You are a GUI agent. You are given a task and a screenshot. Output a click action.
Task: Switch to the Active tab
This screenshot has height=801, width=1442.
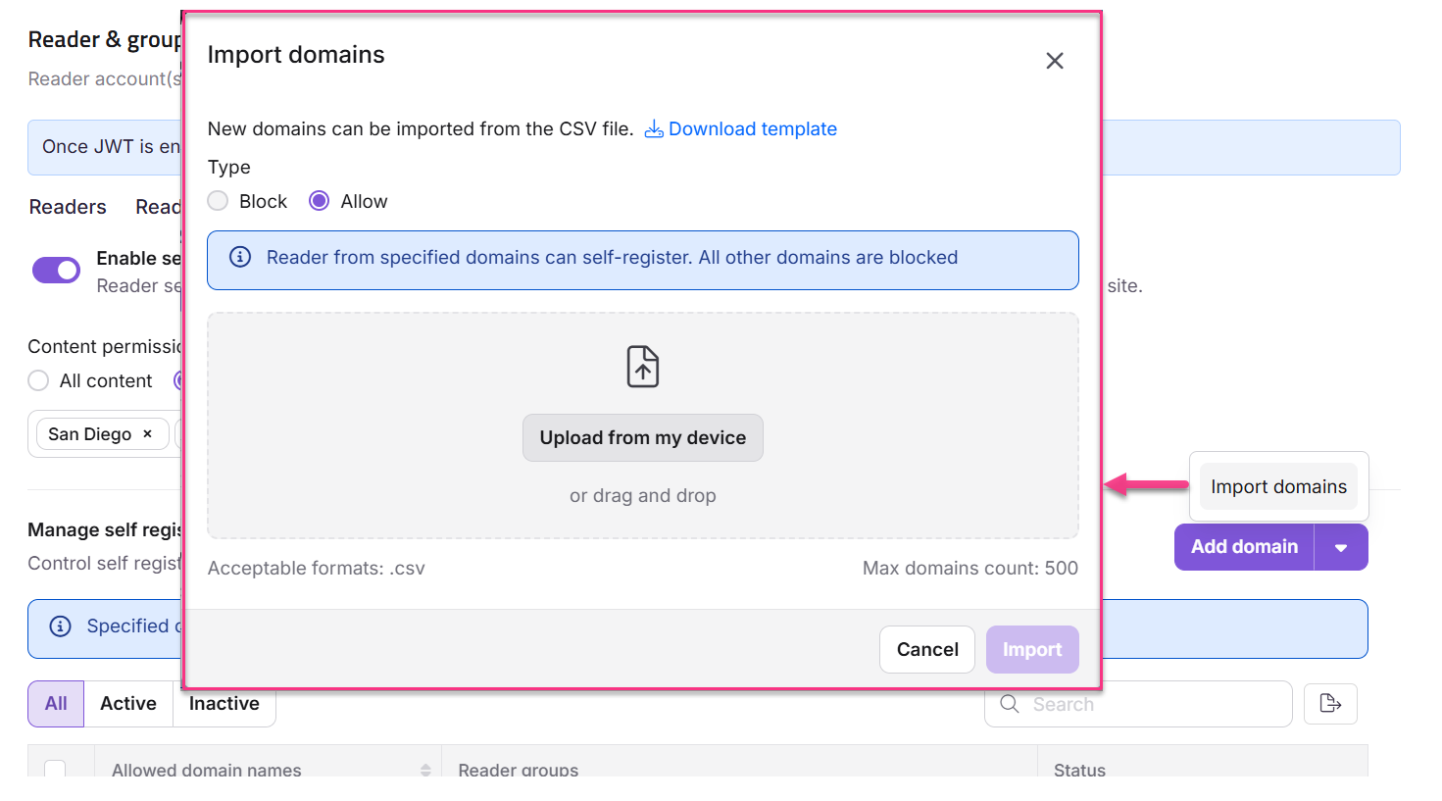click(x=127, y=703)
